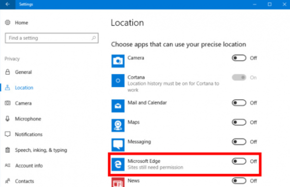
Task: Click the search magnifier icon
Action: pyautogui.click(x=93, y=38)
